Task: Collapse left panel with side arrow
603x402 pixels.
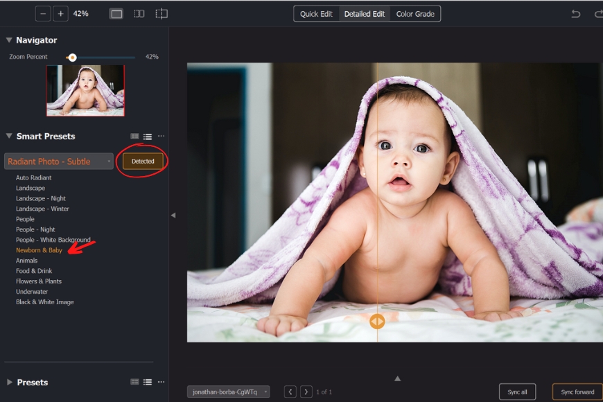Action: (173, 216)
